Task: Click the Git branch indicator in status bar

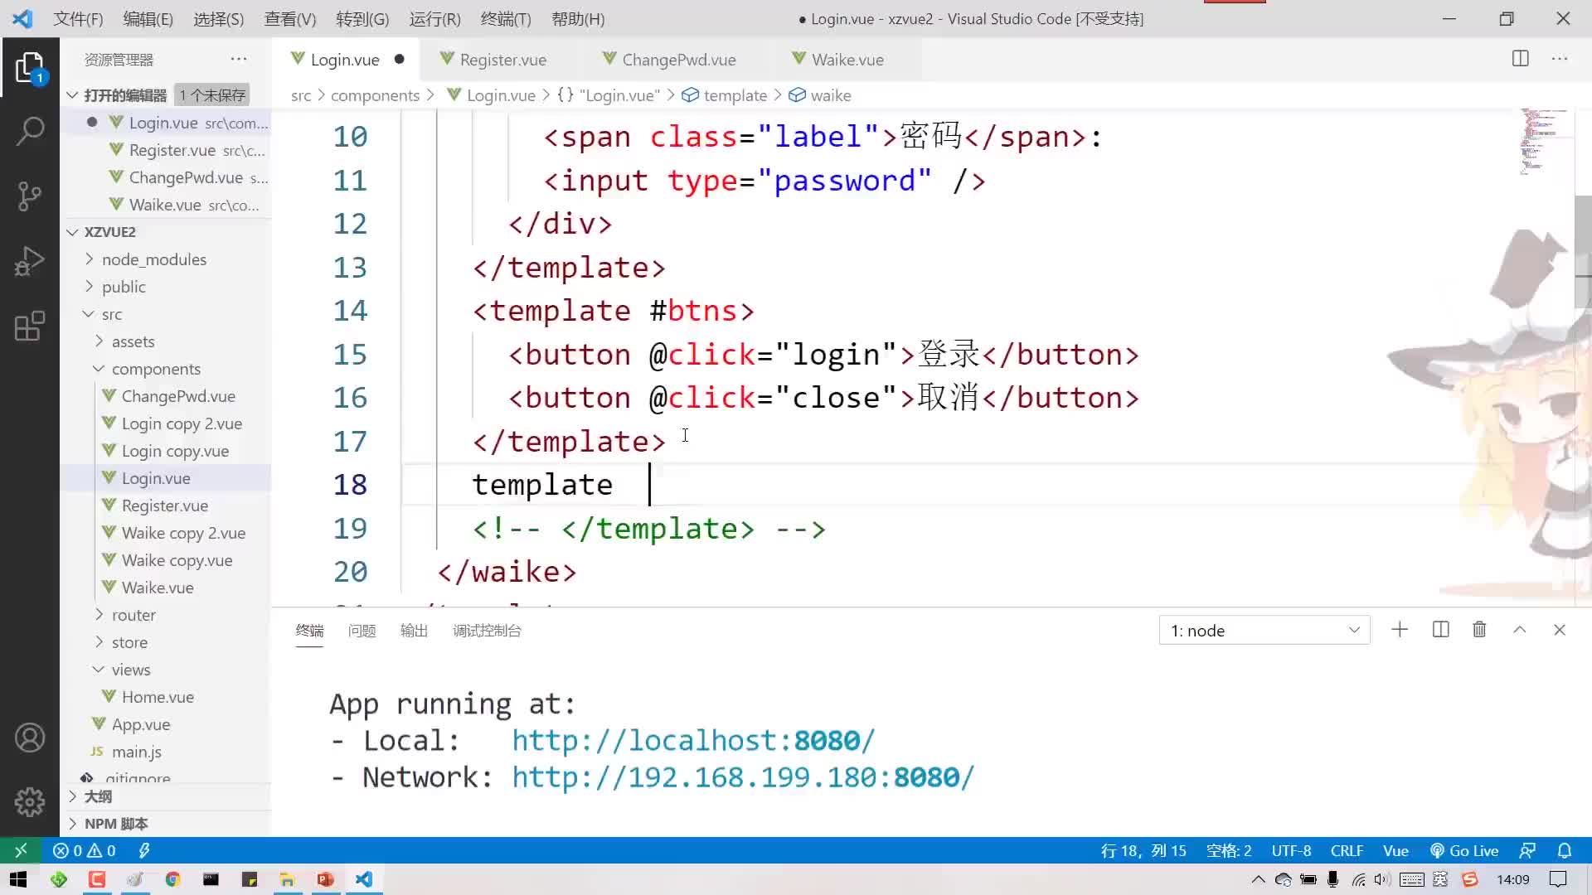Action: click(20, 850)
